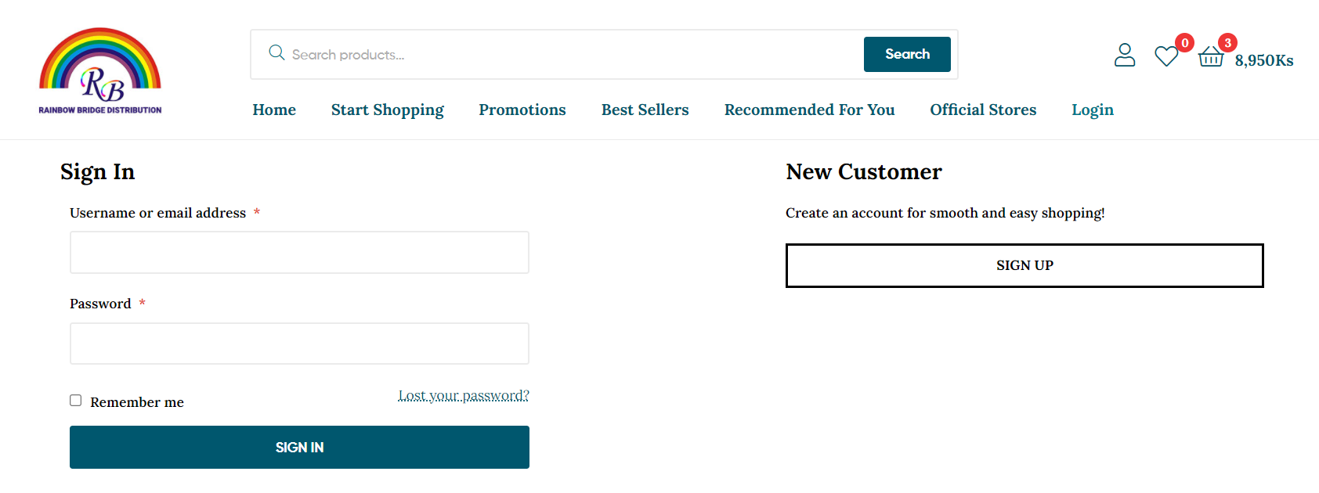Select Best Sellers in navigation

[645, 110]
